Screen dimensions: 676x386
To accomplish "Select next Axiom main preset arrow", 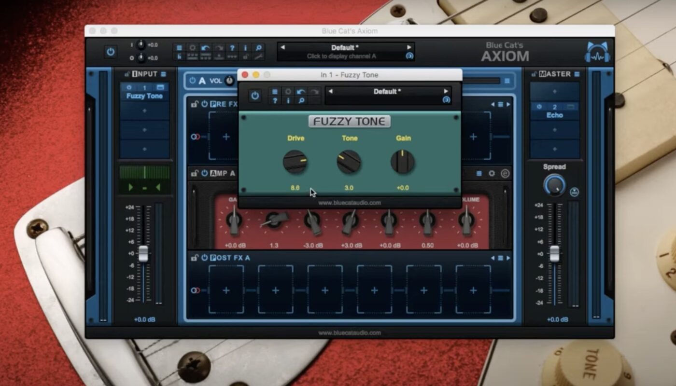I will click(x=409, y=47).
